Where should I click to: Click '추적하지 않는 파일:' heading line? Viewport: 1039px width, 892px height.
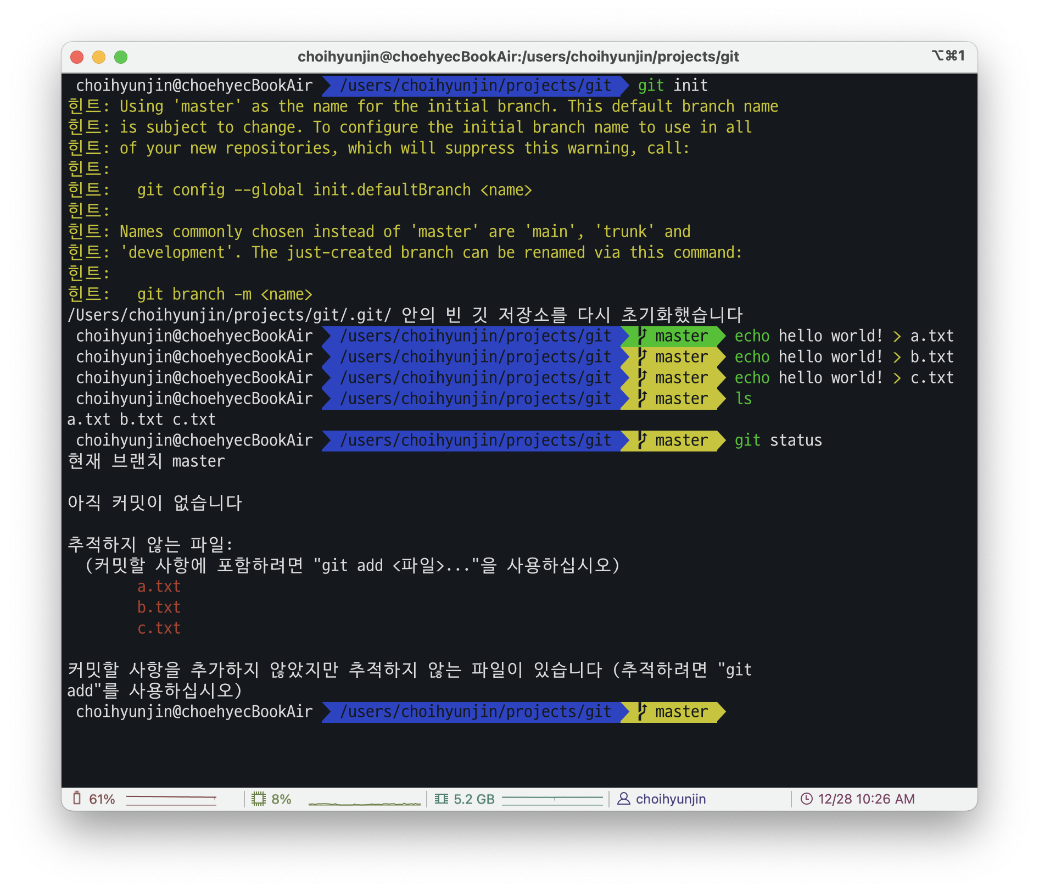tap(150, 545)
